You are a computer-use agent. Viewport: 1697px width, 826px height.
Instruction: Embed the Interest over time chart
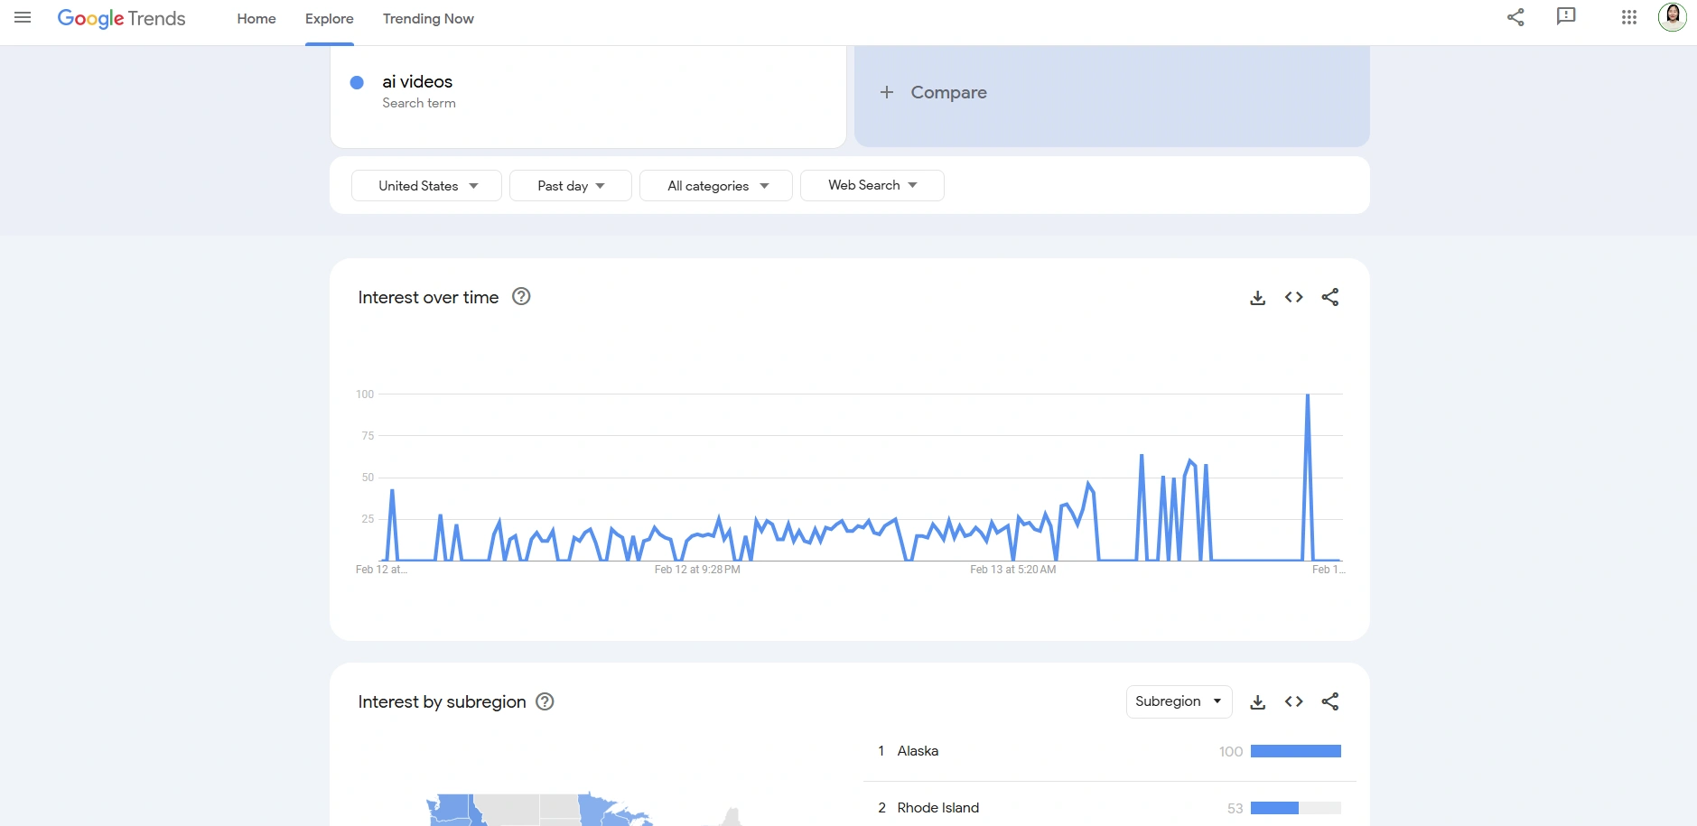point(1293,297)
